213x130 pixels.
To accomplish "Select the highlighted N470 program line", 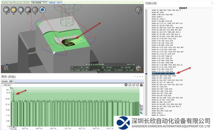I will [x=163, y=74].
